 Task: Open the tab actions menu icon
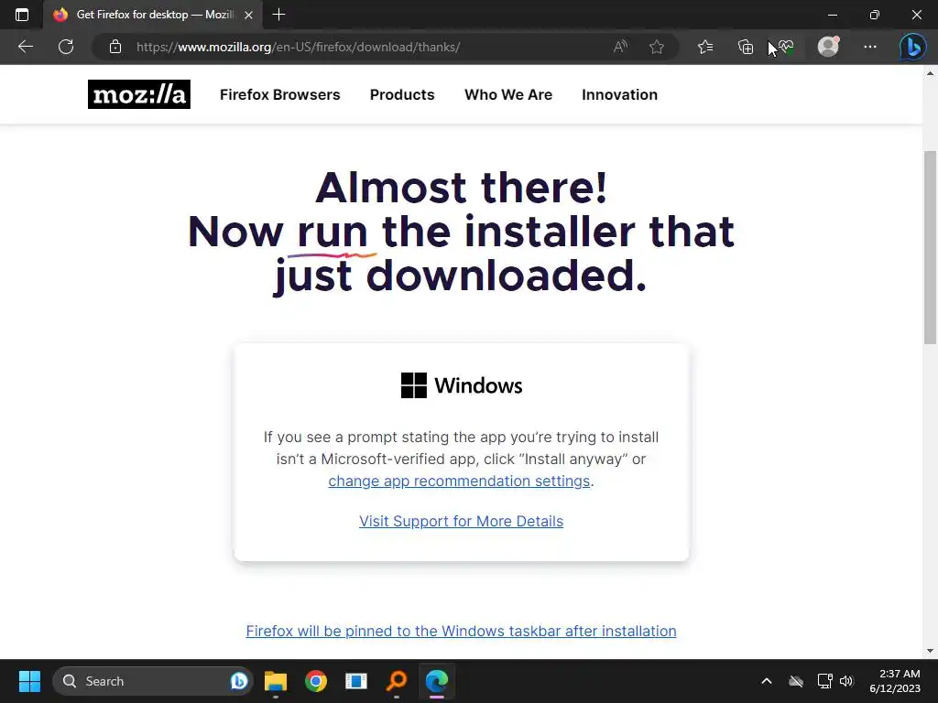[x=22, y=15]
